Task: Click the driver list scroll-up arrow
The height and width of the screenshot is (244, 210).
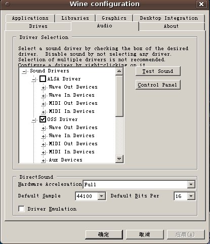Action: pyautogui.click(x=119, y=71)
